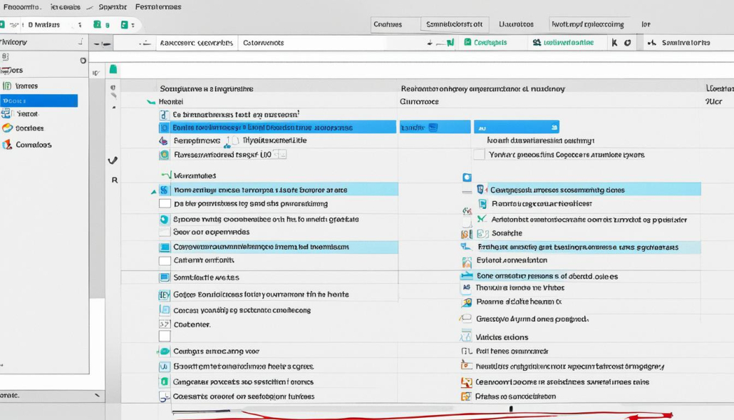Click the circular icon next to K
The width and height of the screenshot is (734, 420).
[x=627, y=43]
